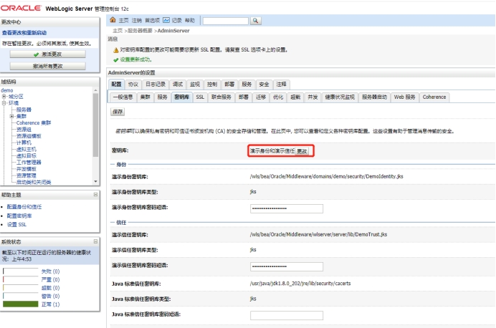Open the 健康状况监视 sub-tab

click(340, 97)
